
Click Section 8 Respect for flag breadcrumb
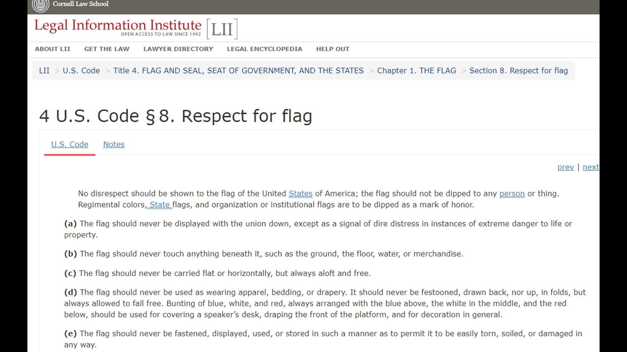pos(518,71)
